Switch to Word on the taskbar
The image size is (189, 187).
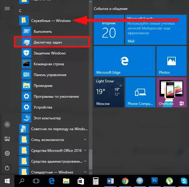pyautogui.click(x=110, y=181)
